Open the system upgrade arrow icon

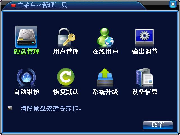point(105,77)
